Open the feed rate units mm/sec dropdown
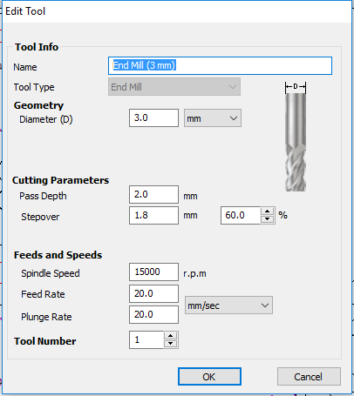This screenshot has height=396, width=354. tap(228, 305)
